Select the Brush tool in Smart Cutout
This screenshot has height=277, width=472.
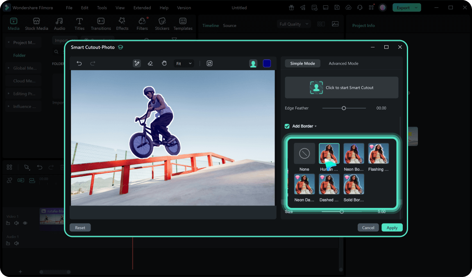[136, 63]
